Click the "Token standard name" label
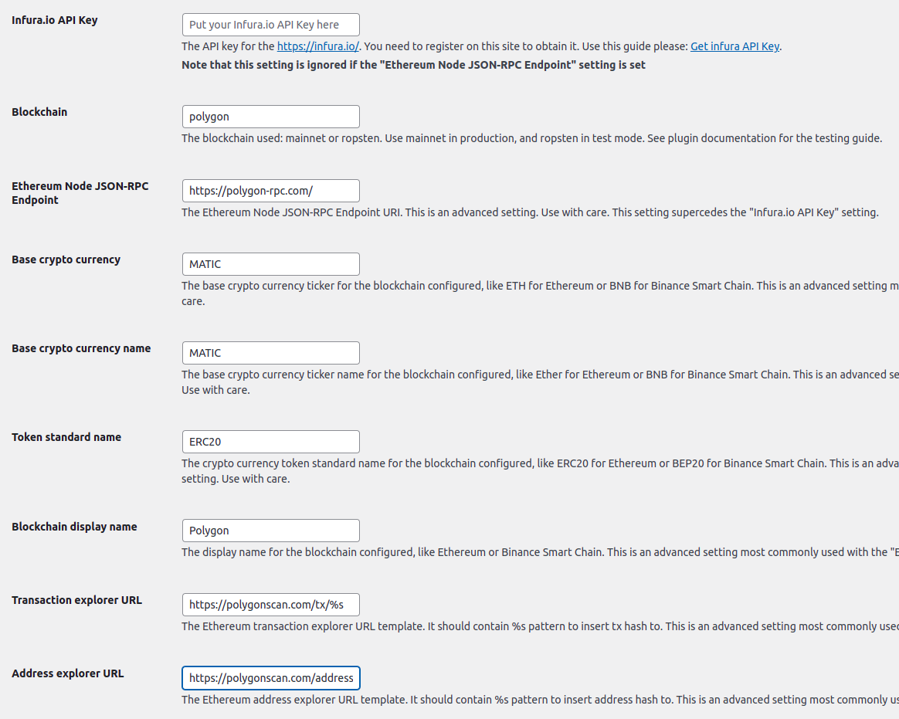The height and width of the screenshot is (719, 899). coord(66,437)
